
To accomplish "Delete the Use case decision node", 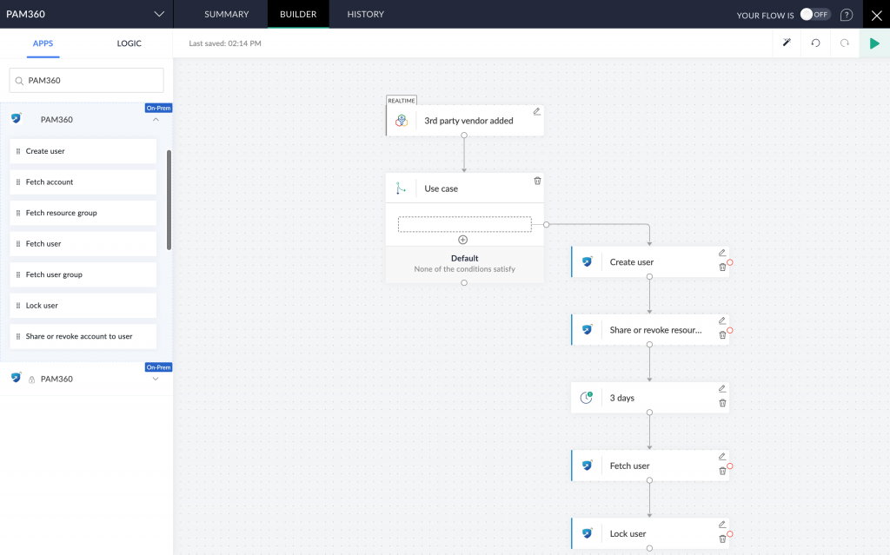I will pyautogui.click(x=537, y=181).
